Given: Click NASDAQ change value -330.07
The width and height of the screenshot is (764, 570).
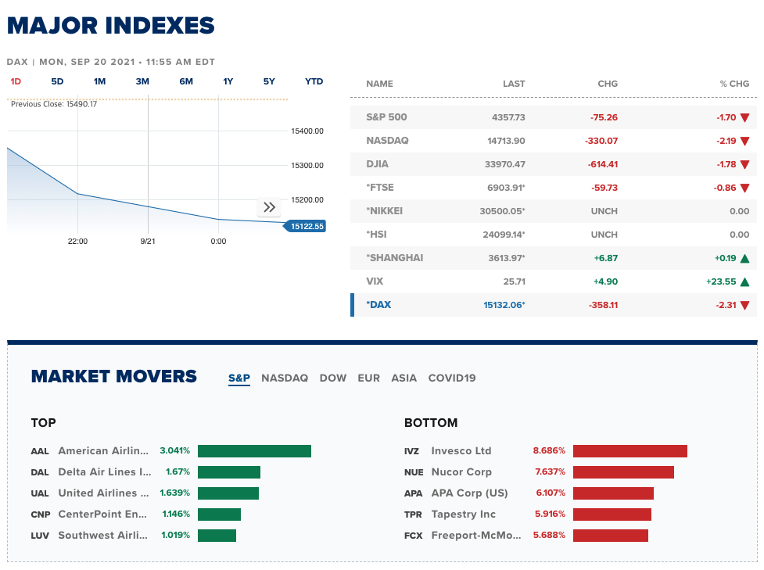Looking at the screenshot, I should click(x=601, y=141).
